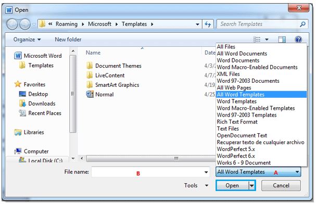
Task: Click the folder icon in address bar
Action: coord(42,24)
